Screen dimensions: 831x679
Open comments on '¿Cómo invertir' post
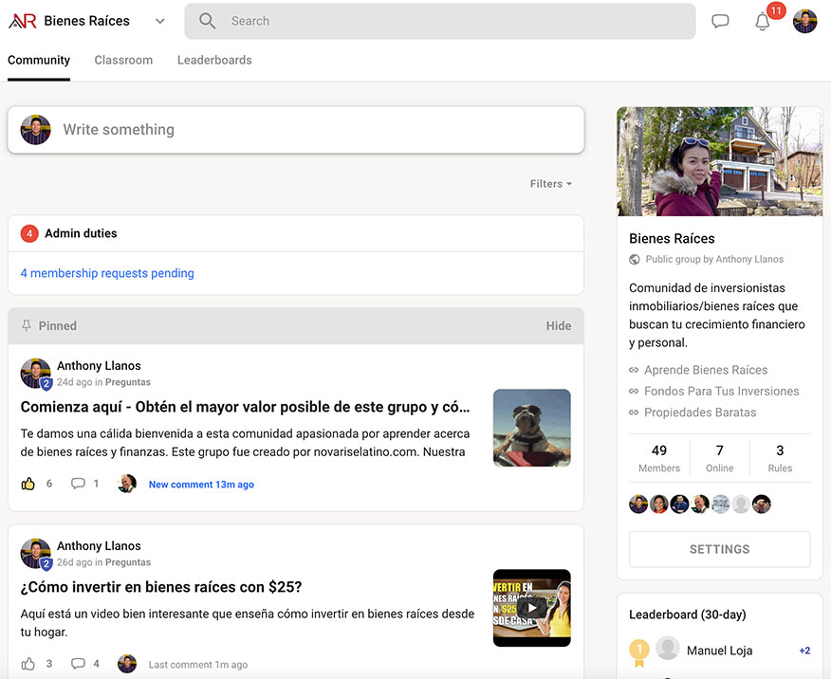coord(79,664)
